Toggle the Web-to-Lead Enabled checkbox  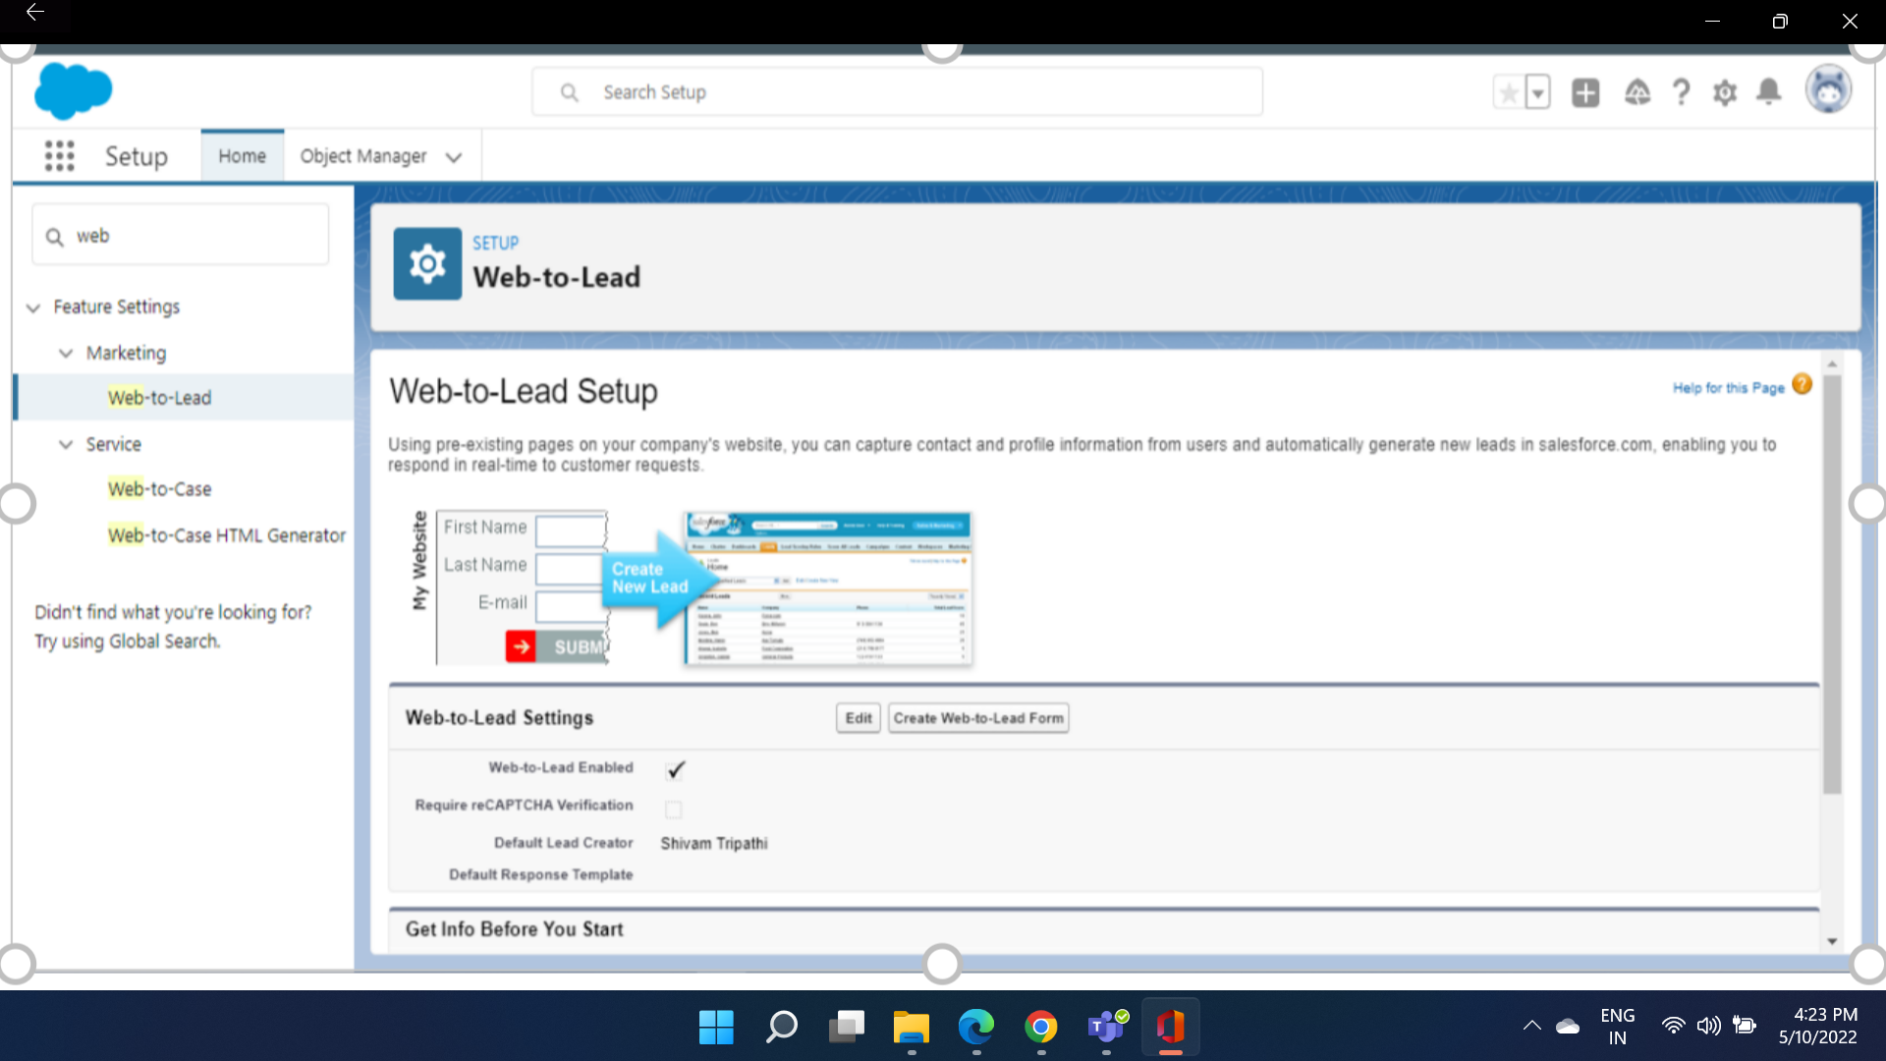pyautogui.click(x=675, y=769)
